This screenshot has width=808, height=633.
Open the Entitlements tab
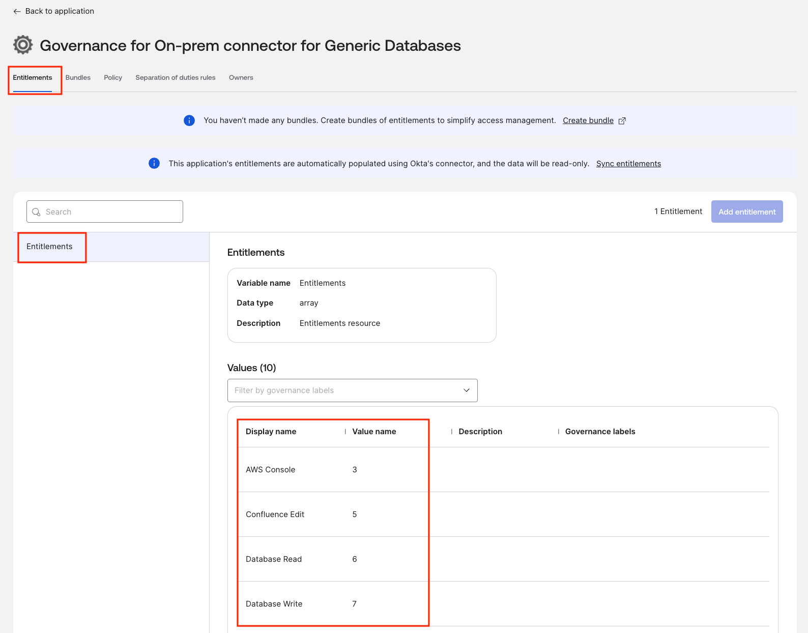(x=33, y=78)
